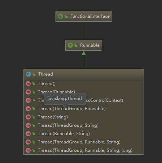Select Thread(Runnable, String) constructor
The image size is (162, 163).
(x=84, y=134)
